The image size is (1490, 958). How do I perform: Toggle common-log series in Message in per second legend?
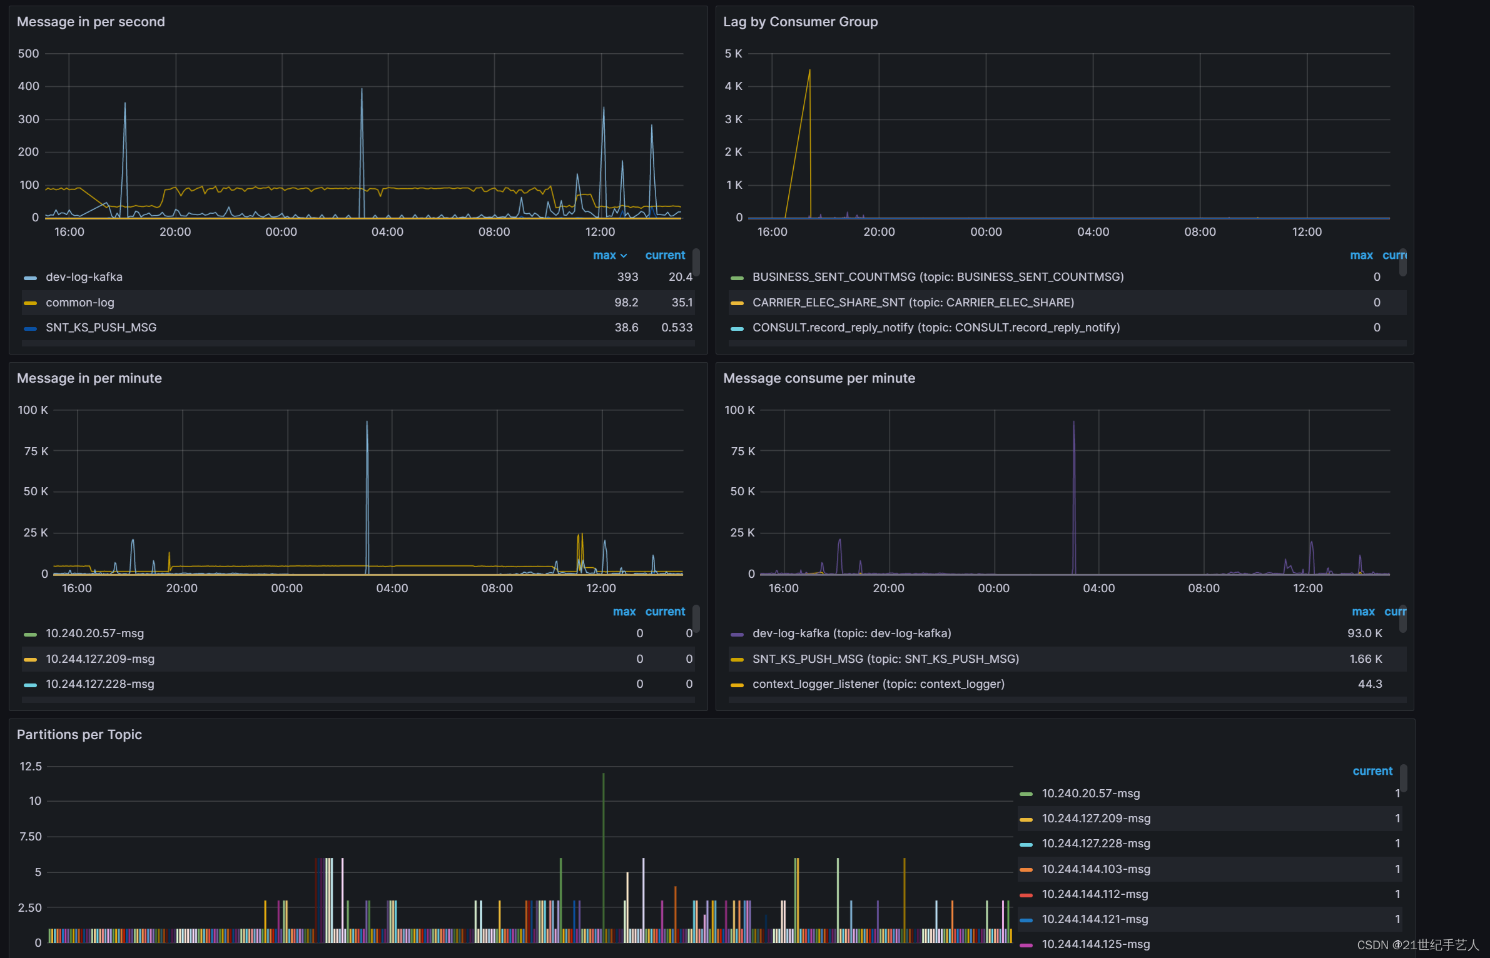pos(79,303)
